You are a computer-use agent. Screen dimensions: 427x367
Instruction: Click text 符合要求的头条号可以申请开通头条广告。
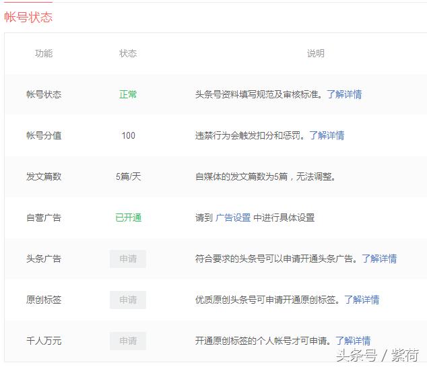pyautogui.click(x=277, y=259)
